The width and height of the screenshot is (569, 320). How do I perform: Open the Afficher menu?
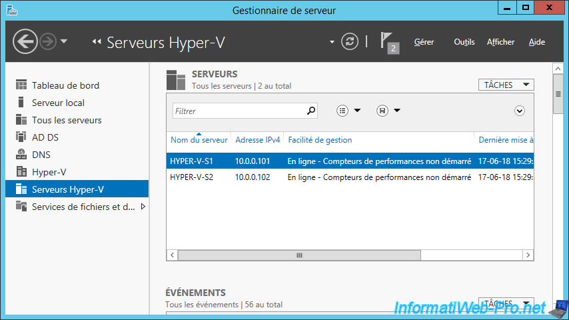[x=500, y=42]
